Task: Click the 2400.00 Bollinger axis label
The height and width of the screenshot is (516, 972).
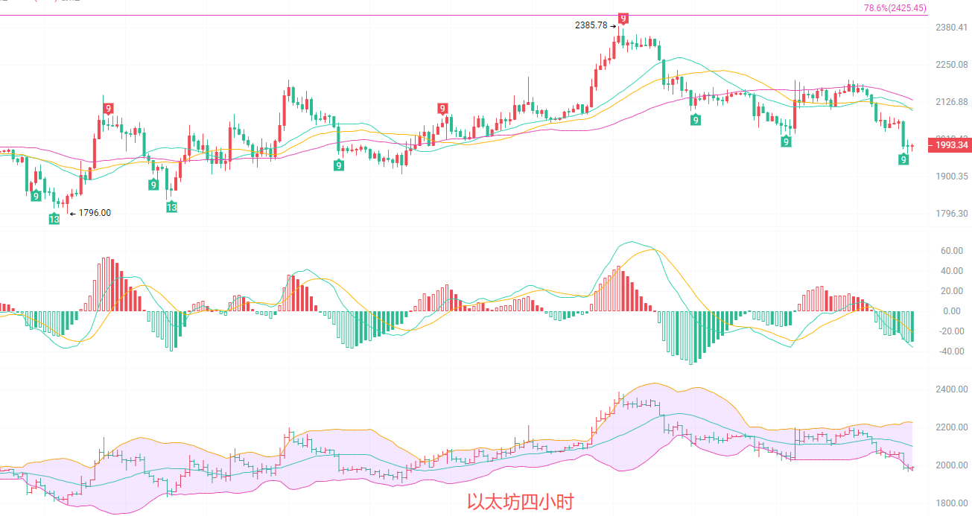Action: tap(950, 389)
